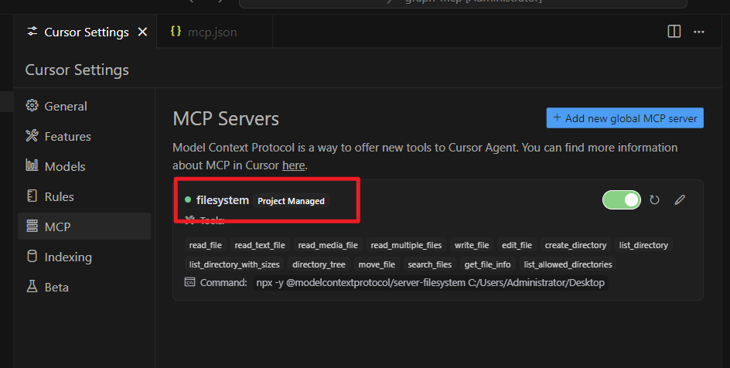The height and width of the screenshot is (368, 730).
Task: Click the Beta flask icon
Action: 32,287
